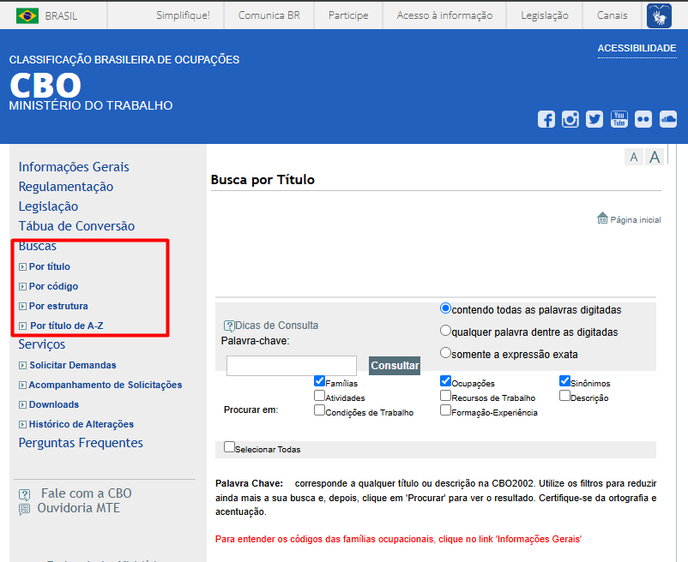Click the Serviços sidebar heading
The width and height of the screenshot is (688, 562).
42,344
